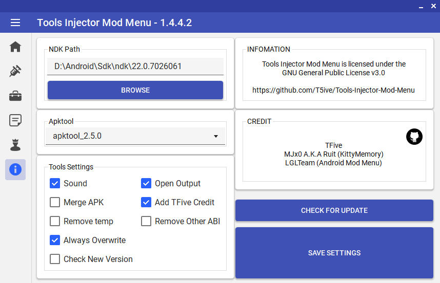Screen dimensions: 440x283
Task: Open the chess pawn sidebar icon
Action: pyautogui.click(x=15, y=145)
